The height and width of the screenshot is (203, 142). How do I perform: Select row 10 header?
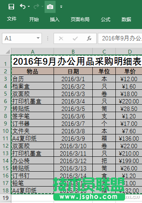(x=5, y=131)
